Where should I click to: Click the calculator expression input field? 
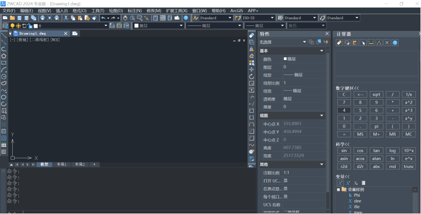pyautogui.click(x=377, y=80)
